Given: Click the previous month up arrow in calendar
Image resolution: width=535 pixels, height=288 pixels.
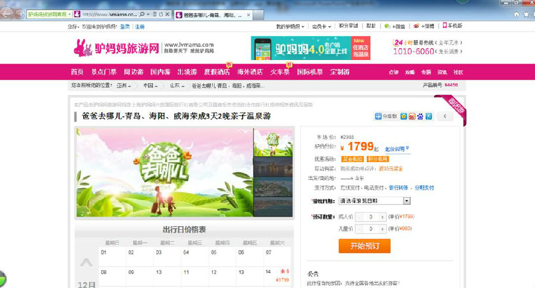Looking at the screenshot, I should [x=86, y=262].
